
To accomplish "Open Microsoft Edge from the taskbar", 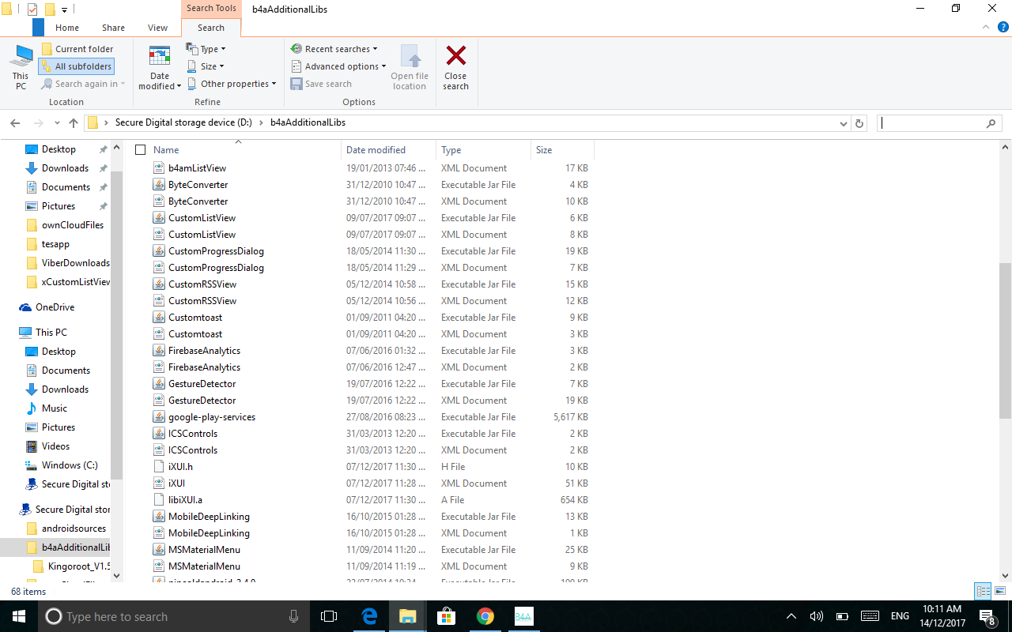I will pyautogui.click(x=369, y=616).
